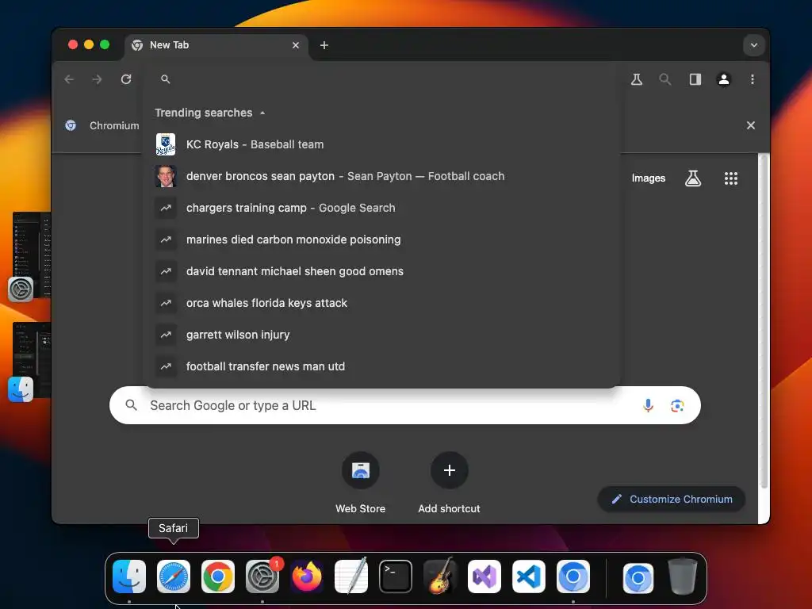Open Search Labs flask icon on page

[x=693, y=178]
